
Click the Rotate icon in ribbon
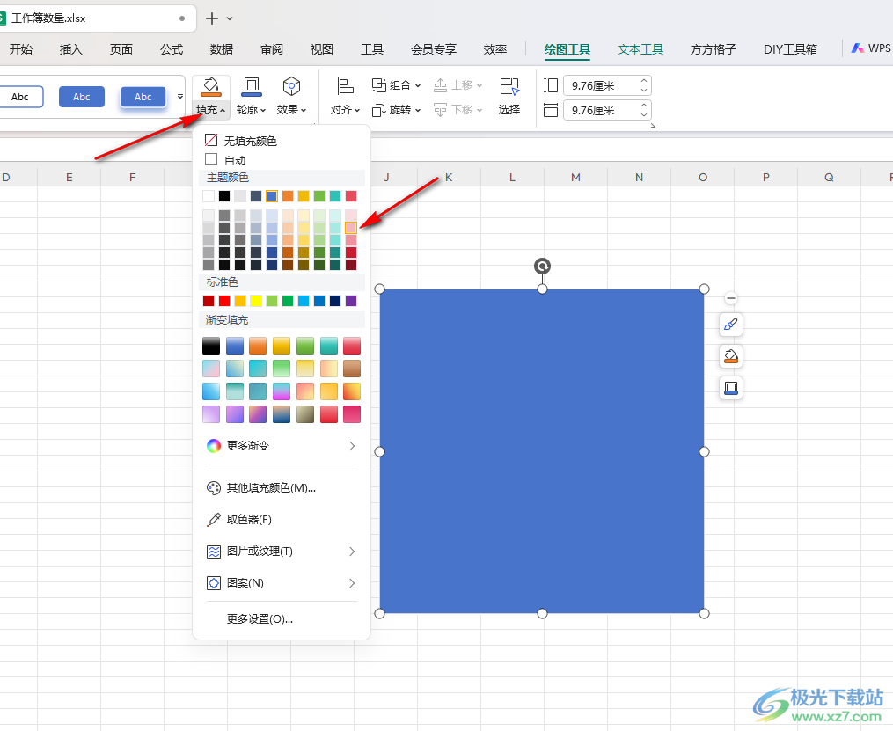(378, 110)
